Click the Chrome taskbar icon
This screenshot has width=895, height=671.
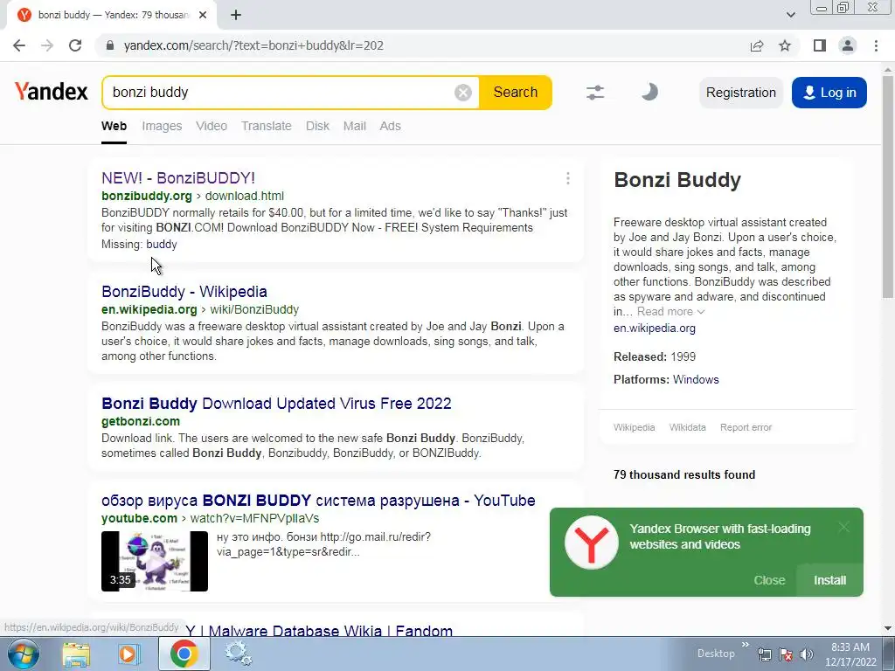point(184,654)
